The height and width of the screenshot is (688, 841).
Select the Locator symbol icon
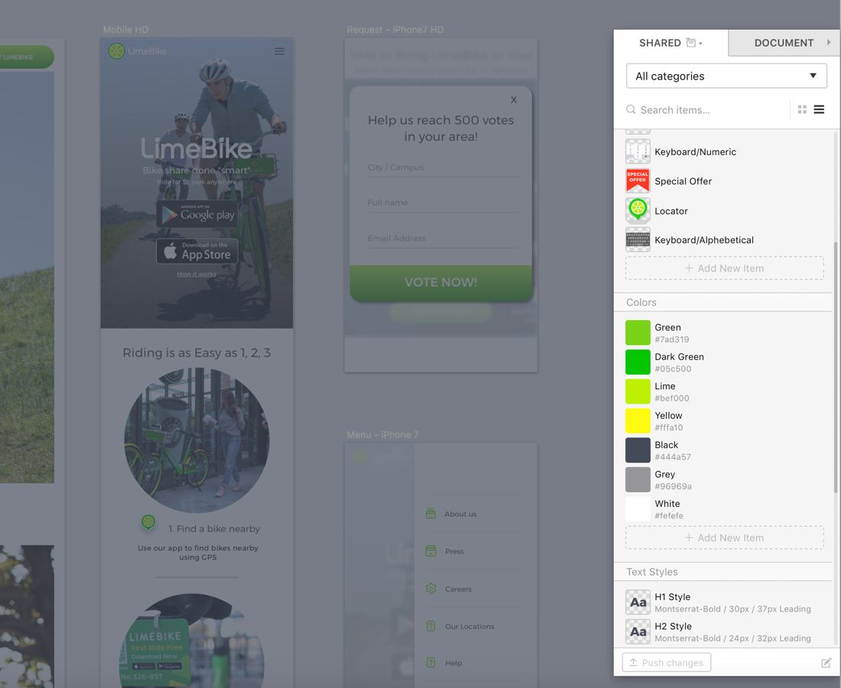(638, 211)
